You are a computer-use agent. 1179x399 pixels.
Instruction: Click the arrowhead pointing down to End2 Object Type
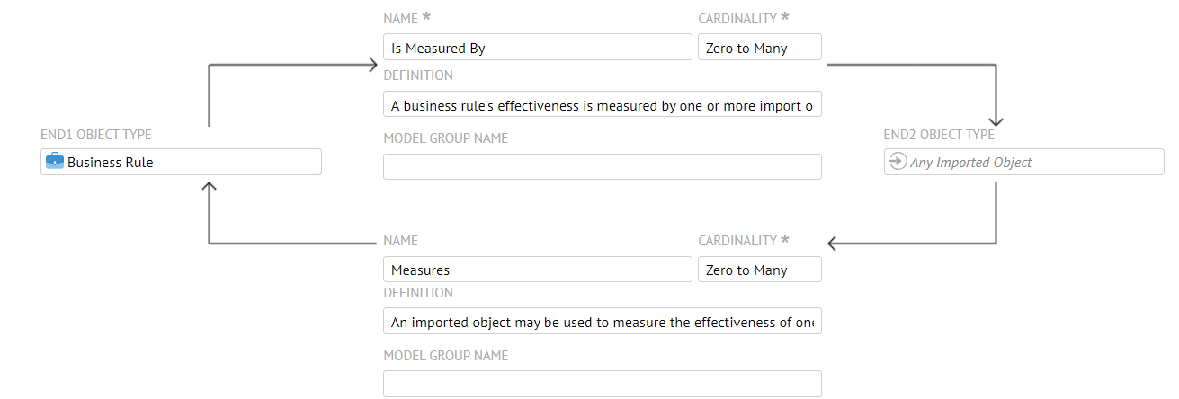coord(996,122)
